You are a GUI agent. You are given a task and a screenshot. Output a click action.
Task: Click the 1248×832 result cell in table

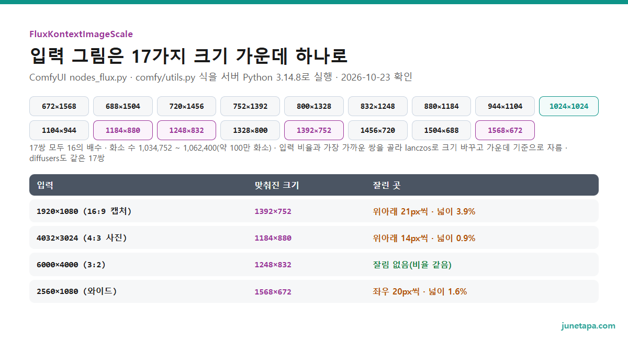tap(273, 265)
